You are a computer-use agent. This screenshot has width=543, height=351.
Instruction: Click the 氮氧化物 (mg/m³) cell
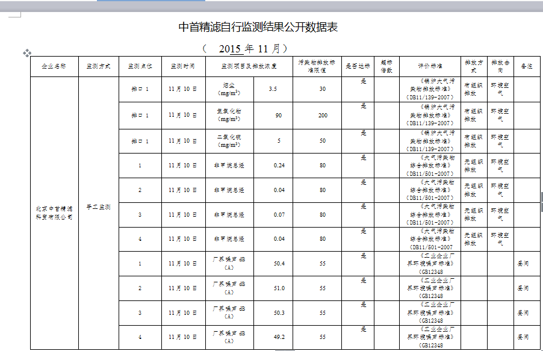pos(229,116)
